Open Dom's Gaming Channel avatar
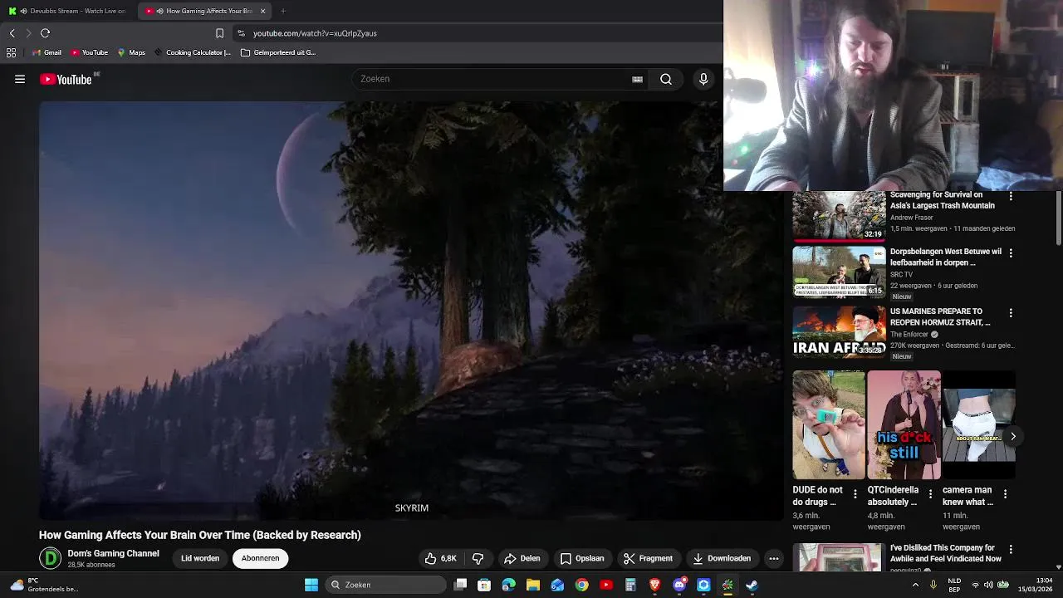Image resolution: width=1063 pixels, height=598 pixels. (x=51, y=558)
